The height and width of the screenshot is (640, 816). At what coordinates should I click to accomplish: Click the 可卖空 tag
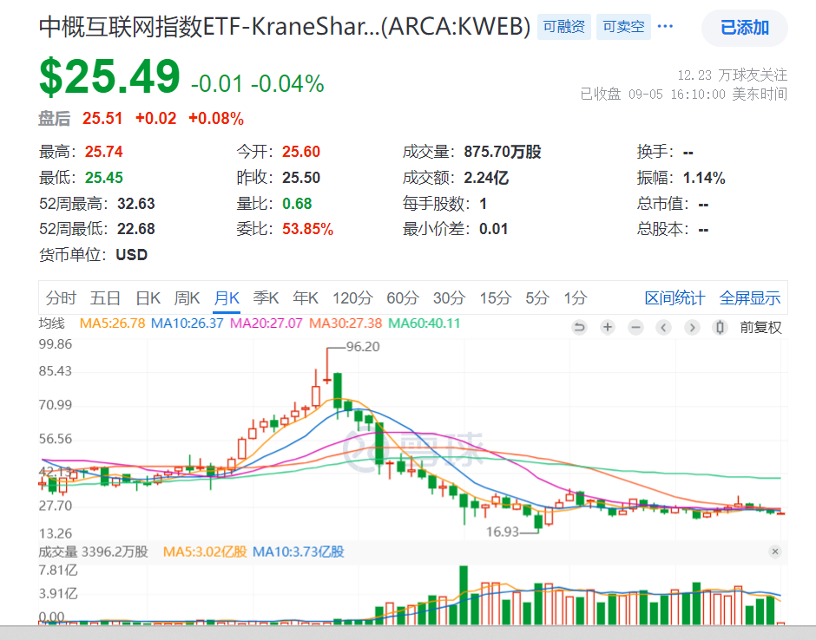pyautogui.click(x=623, y=27)
